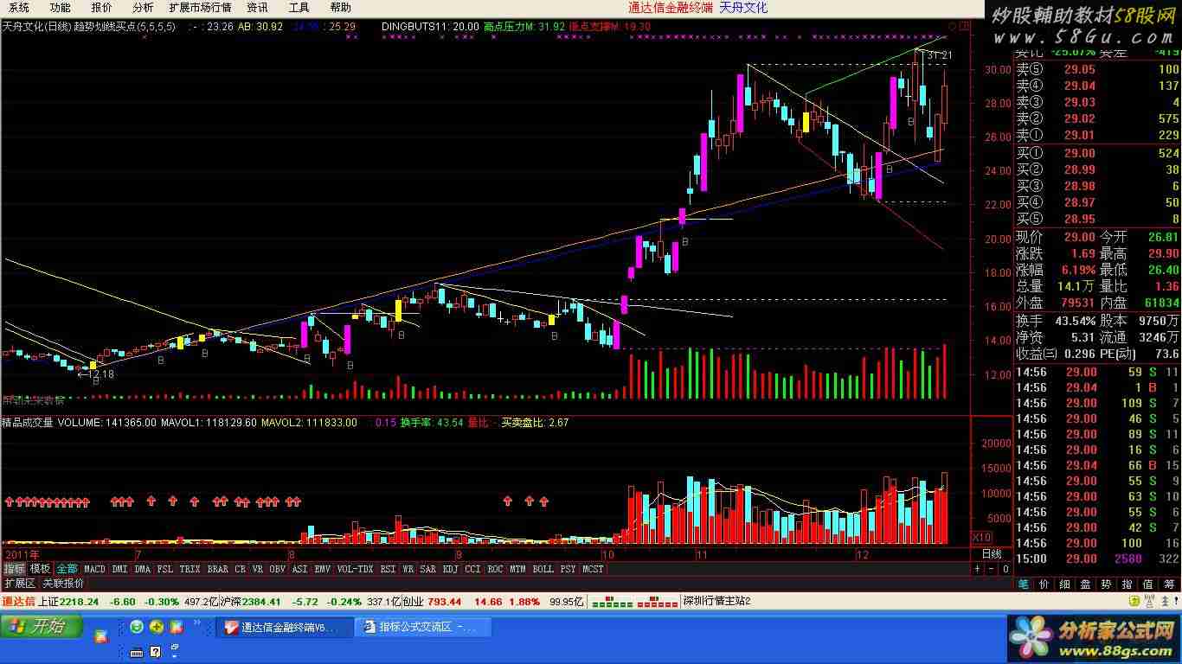
Task: Open the 关联报价 tab
Action: (x=63, y=584)
